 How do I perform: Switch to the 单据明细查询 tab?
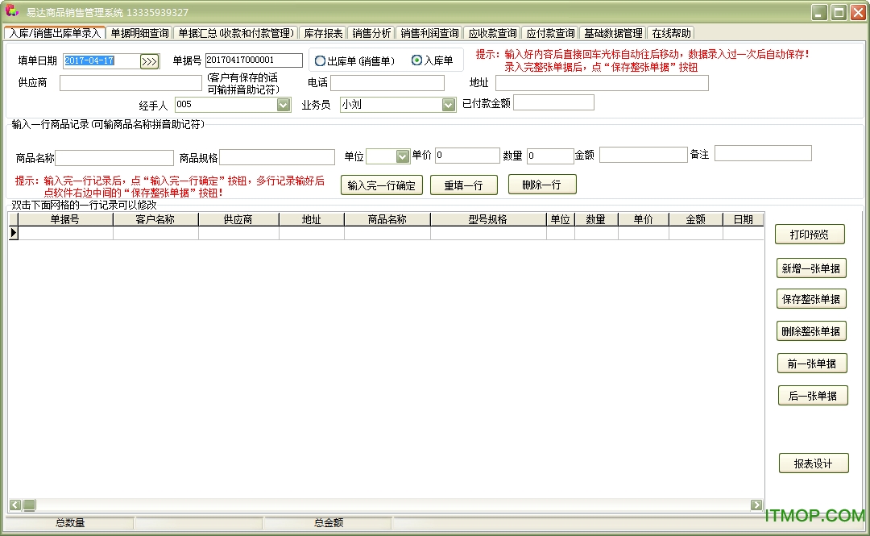tap(141, 33)
